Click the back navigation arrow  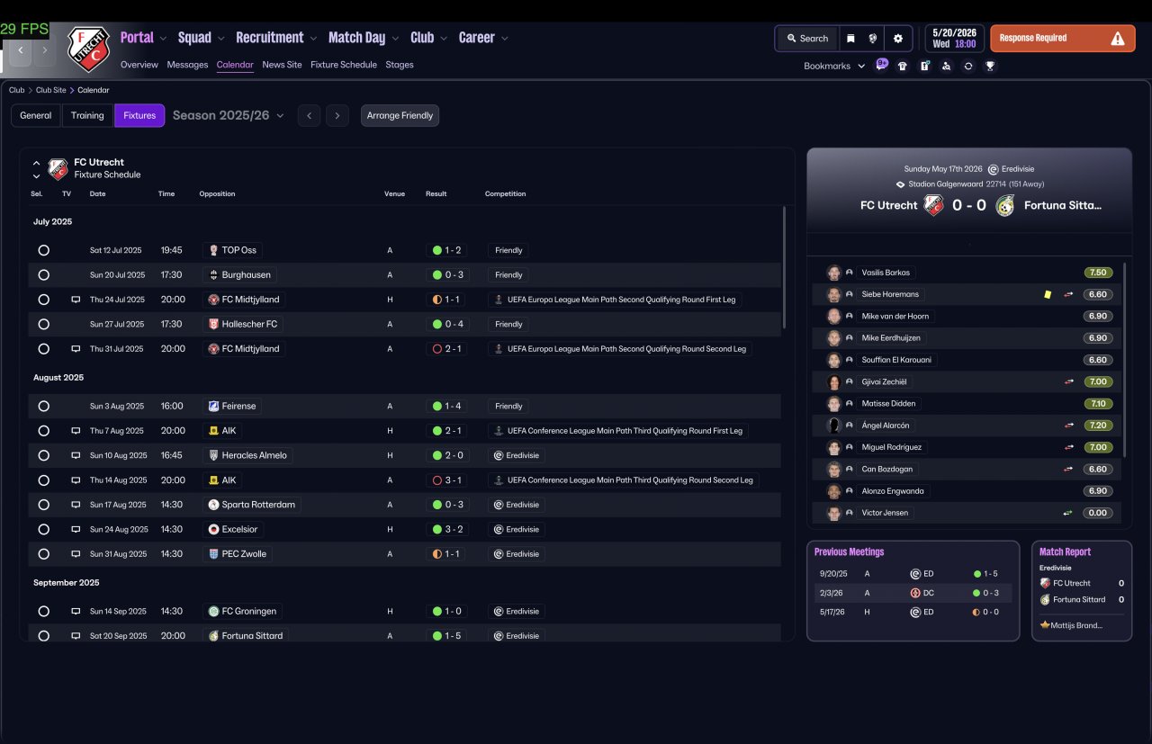tap(20, 50)
